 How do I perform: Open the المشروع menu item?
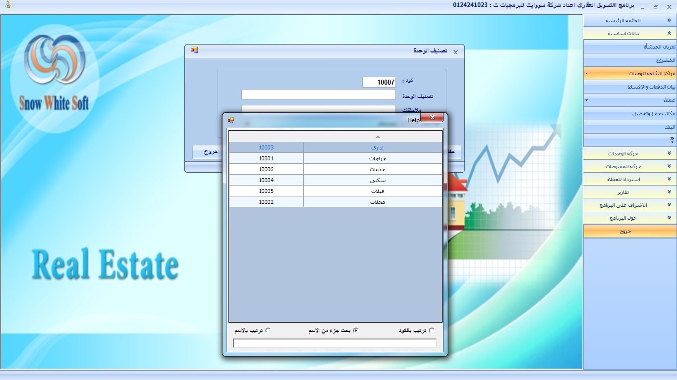[629, 60]
